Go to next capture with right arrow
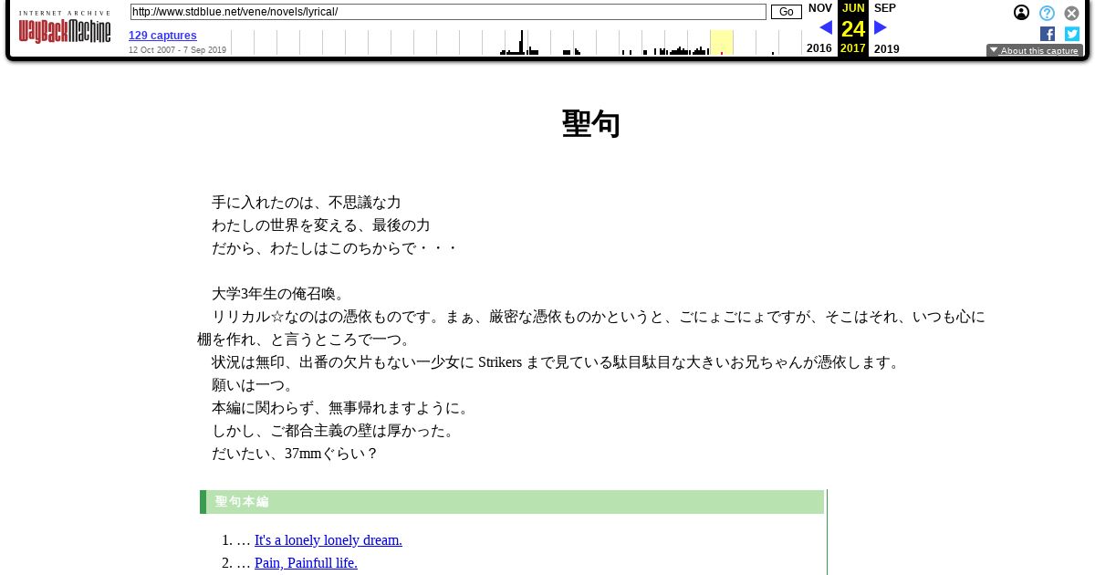 coord(881,27)
